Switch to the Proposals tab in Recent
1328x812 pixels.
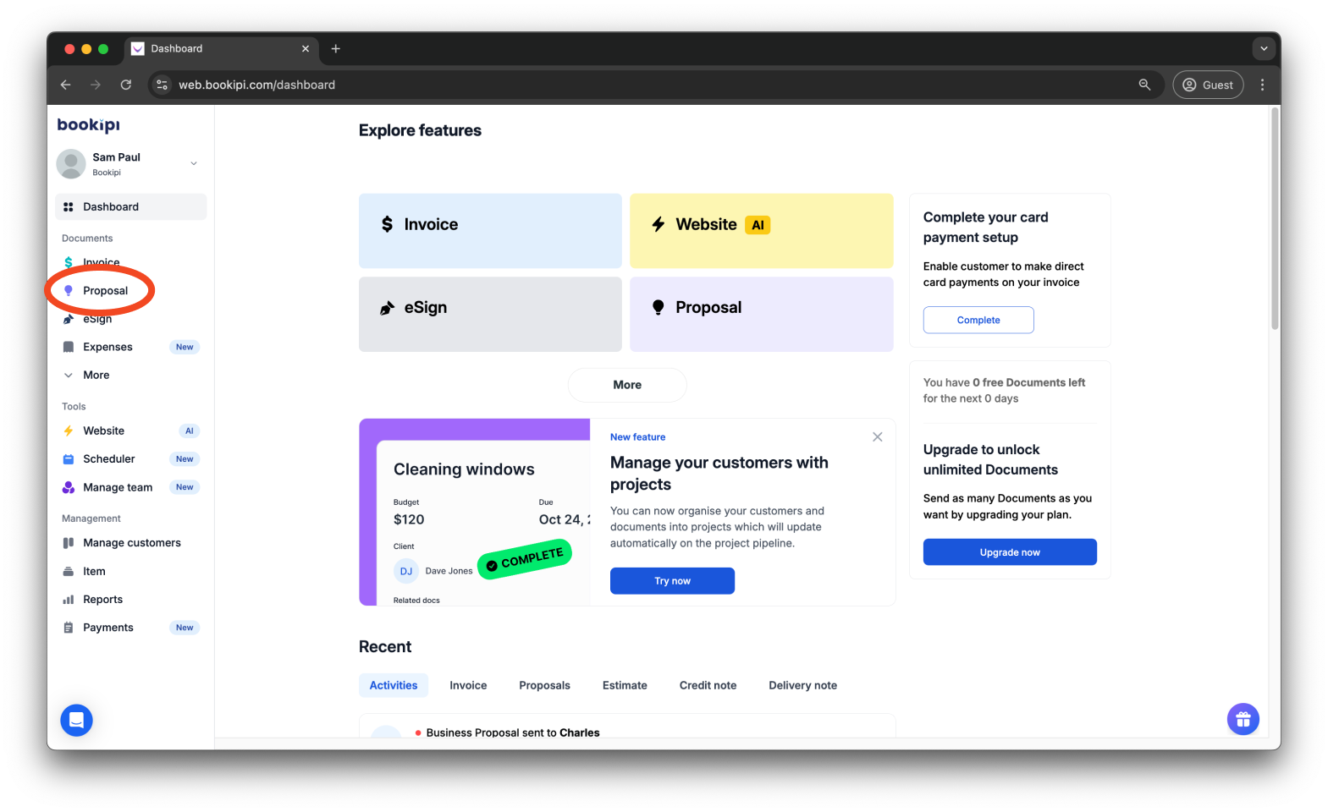(x=544, y=685)
